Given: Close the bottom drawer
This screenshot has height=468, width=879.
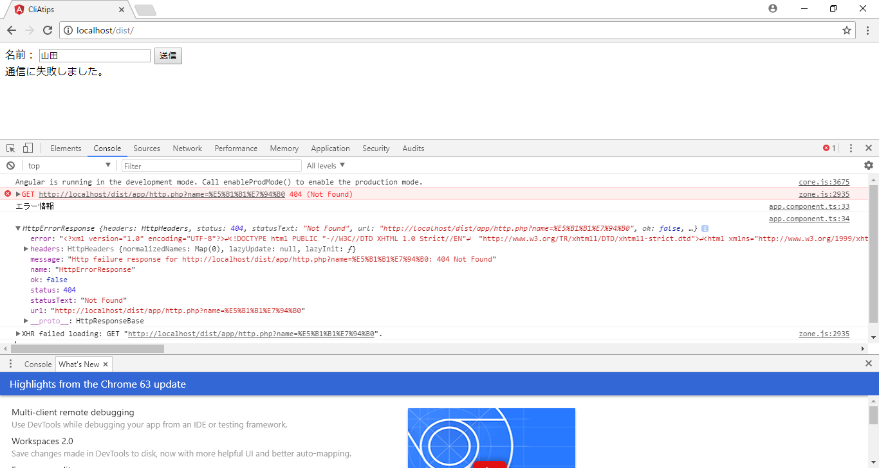Looking at the screenshot, I should point(869,363).
